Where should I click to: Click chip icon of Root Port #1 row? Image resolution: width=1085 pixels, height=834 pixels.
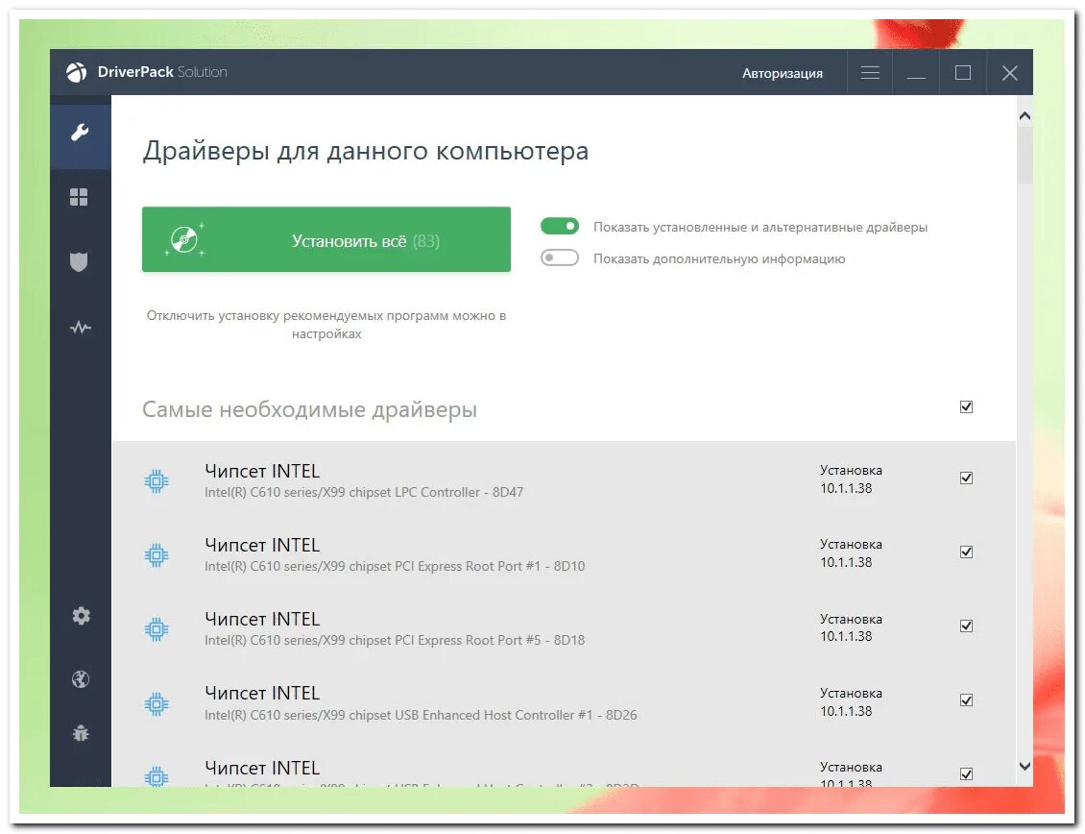tap(157, 554)
